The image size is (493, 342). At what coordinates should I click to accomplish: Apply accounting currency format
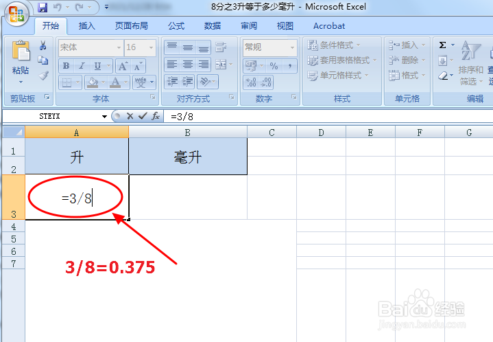pos(250,66)
